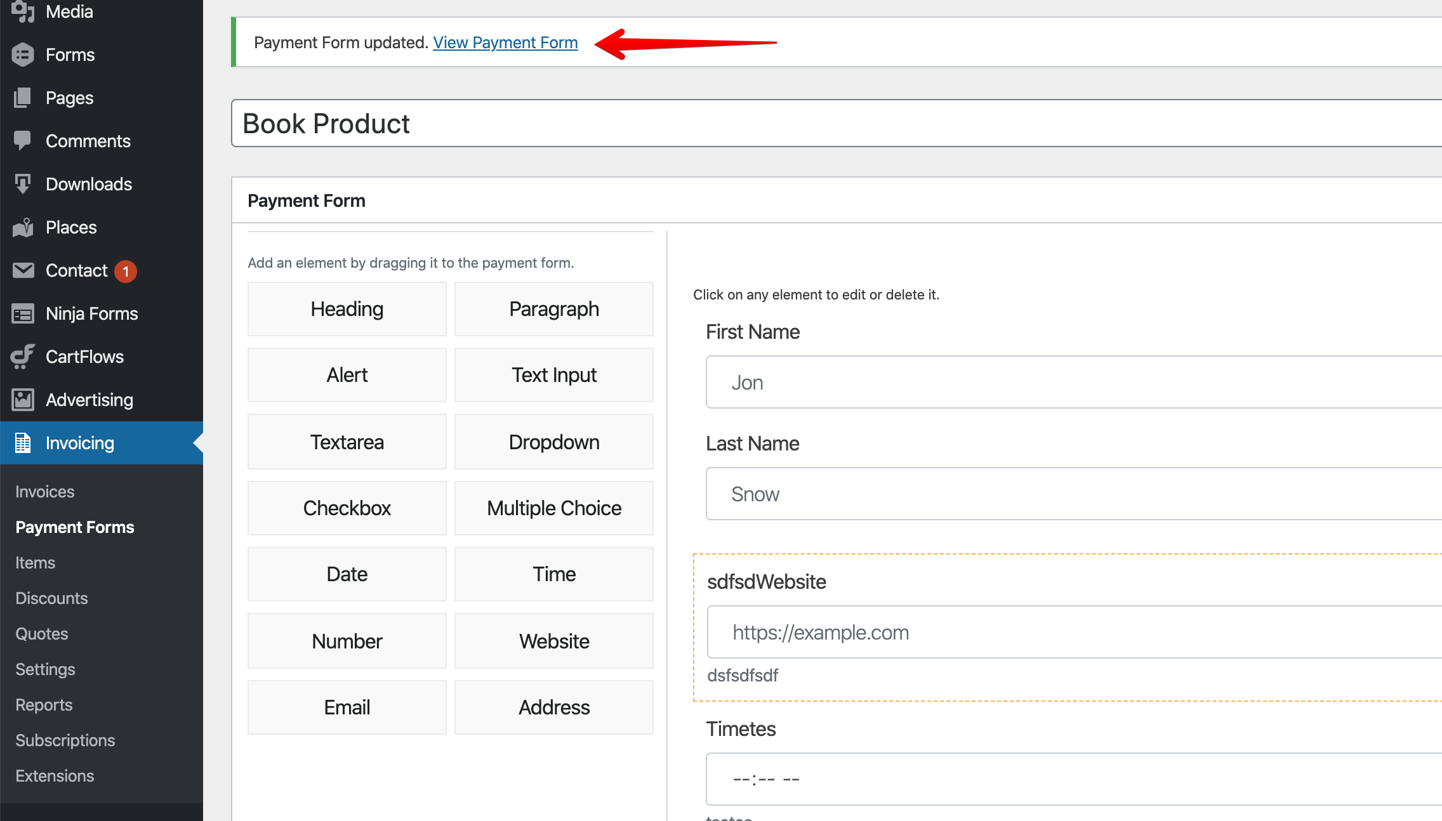Open the Payment Forms submenu
This screenshot has height=821, width=1442.
pyautogui.click(x=74, y=527)
